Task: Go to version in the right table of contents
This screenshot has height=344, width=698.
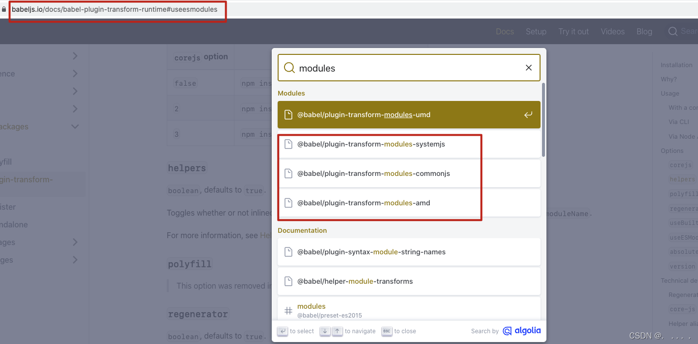Action: click(682, 267)
